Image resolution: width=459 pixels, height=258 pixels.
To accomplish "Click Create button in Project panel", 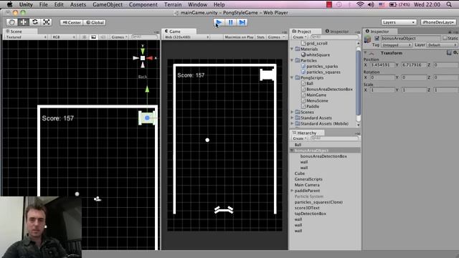I will tap(299, 37).
